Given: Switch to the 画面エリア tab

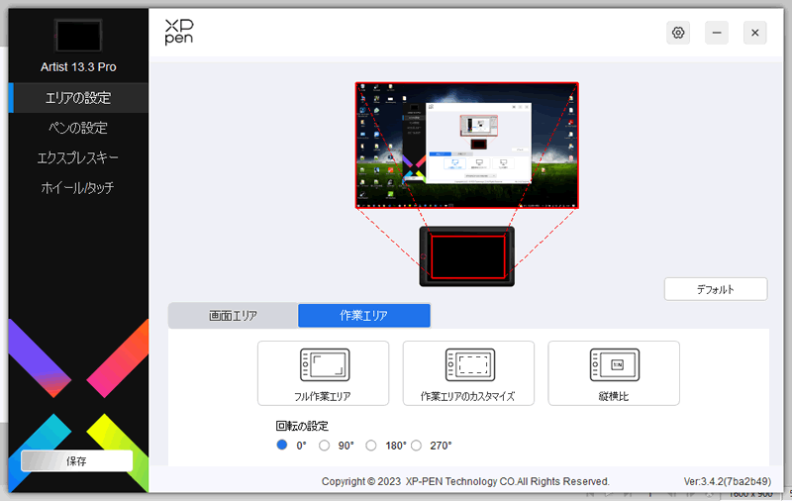Looking at the screenshot, I should 233,316.
